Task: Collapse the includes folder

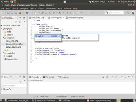Action: point(3,38)
